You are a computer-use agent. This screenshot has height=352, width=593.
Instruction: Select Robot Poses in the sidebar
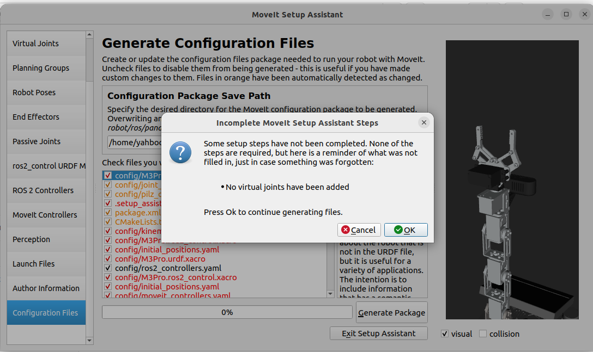46,92
